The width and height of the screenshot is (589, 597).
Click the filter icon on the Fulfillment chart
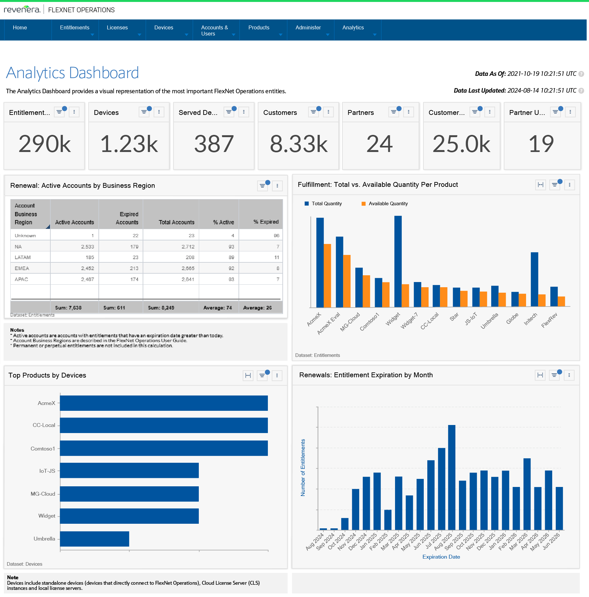pyautogui.click(x=555, y=185)
